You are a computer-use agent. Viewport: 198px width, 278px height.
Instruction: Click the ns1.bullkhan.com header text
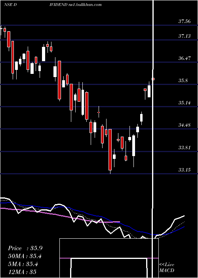coord(85,5)
